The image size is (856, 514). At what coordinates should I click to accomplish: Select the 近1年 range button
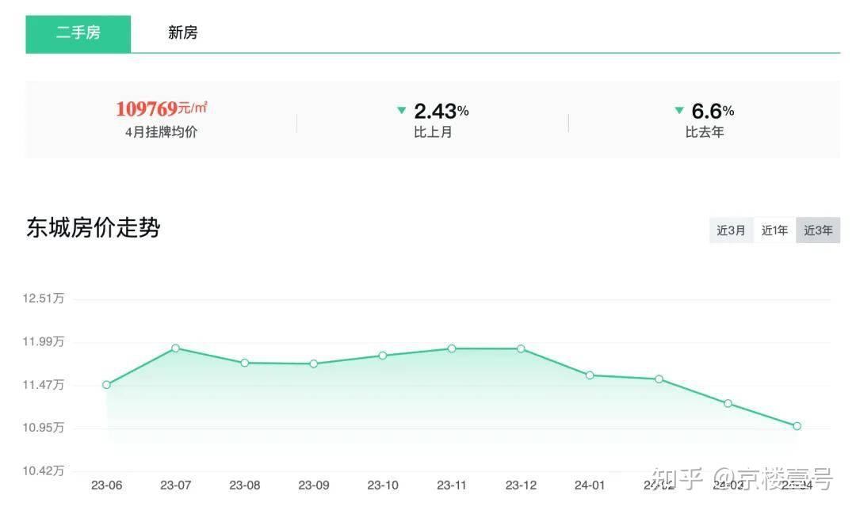point(774,230)
